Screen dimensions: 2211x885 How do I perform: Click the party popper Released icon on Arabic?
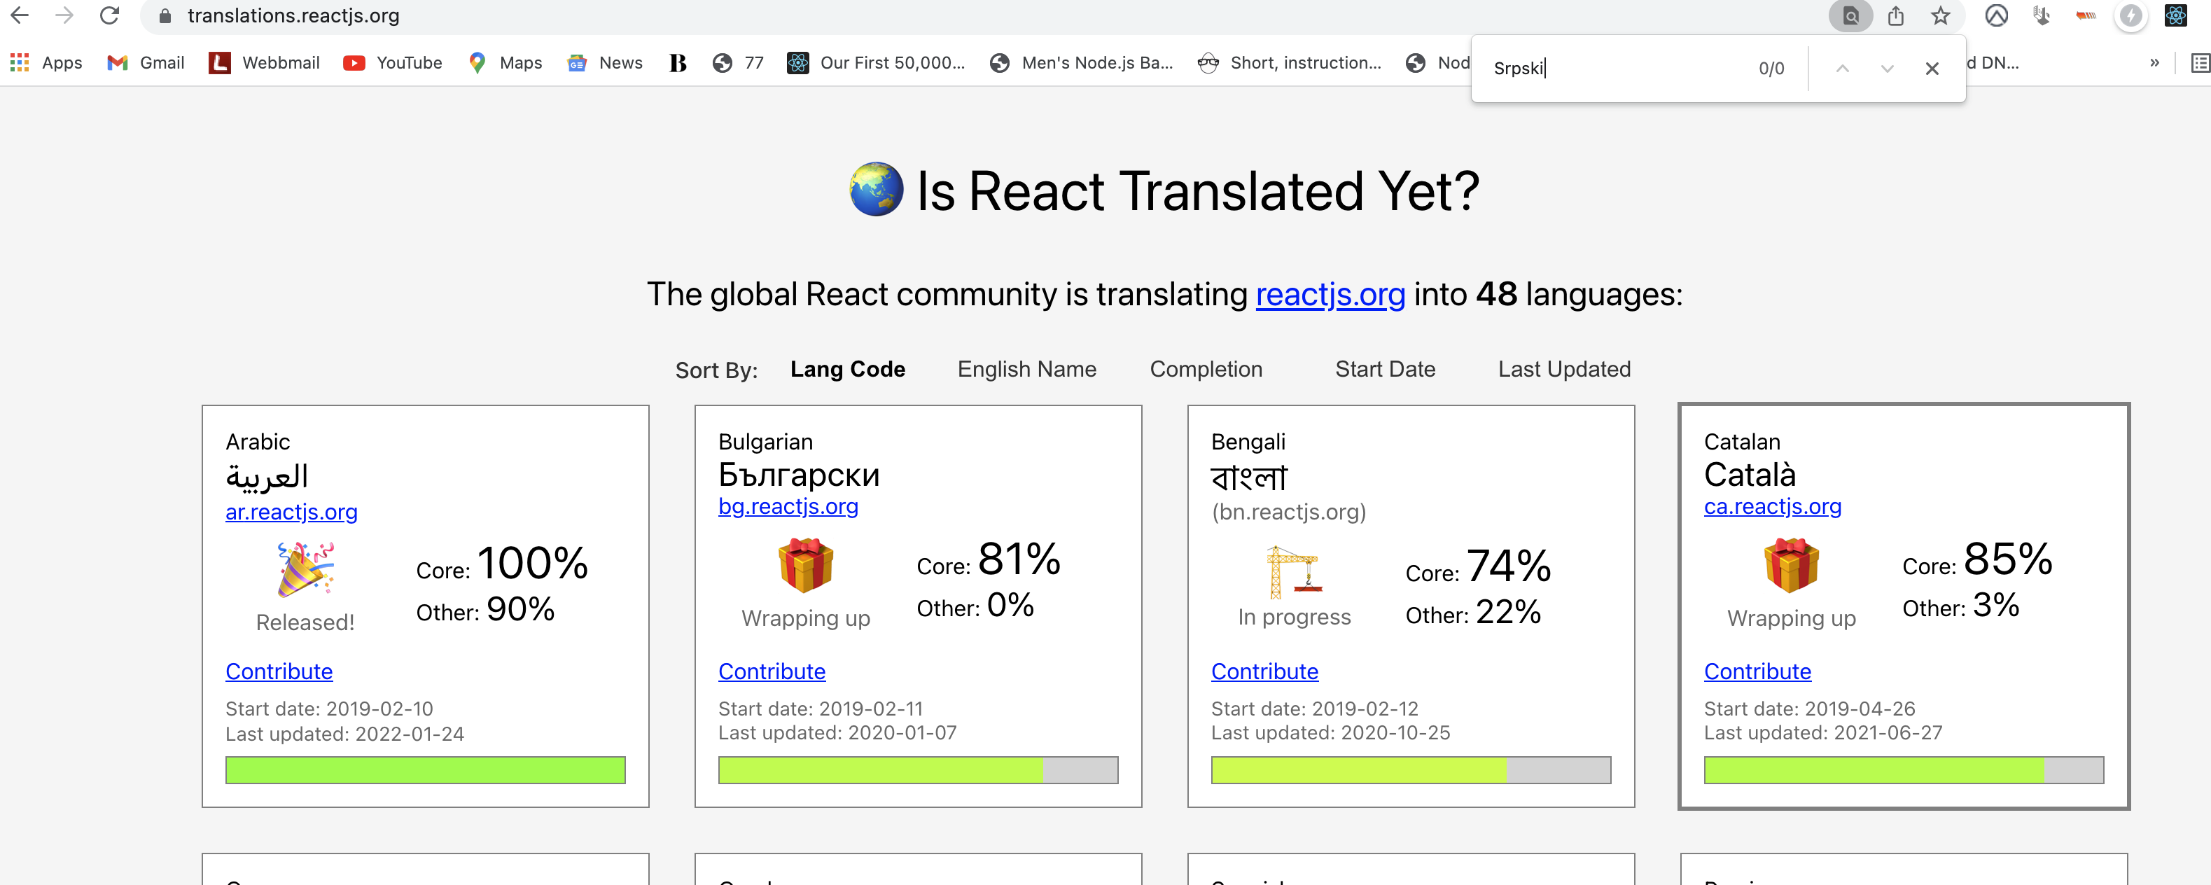305,569
